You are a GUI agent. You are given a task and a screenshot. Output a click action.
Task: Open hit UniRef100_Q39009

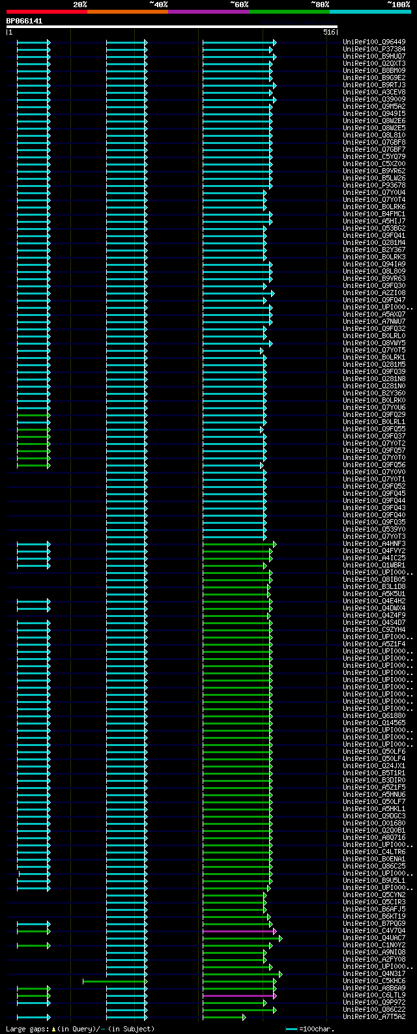[x=374, y=100]
